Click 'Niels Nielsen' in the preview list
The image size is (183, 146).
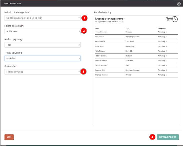click(x=100, y=51)
